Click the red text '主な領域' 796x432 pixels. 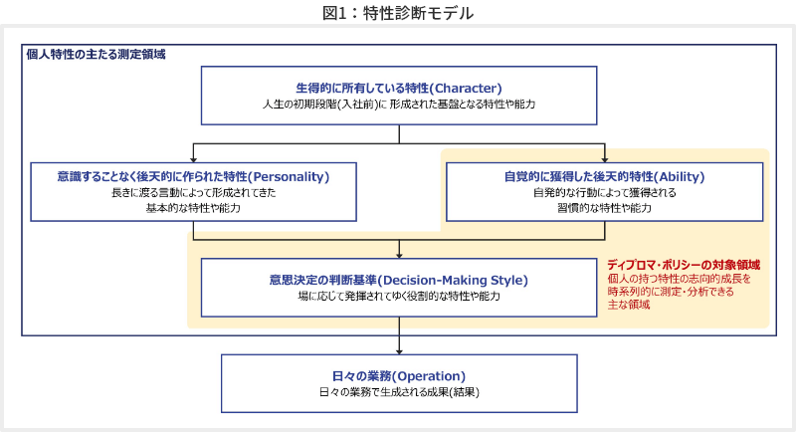tap(629, 305)
